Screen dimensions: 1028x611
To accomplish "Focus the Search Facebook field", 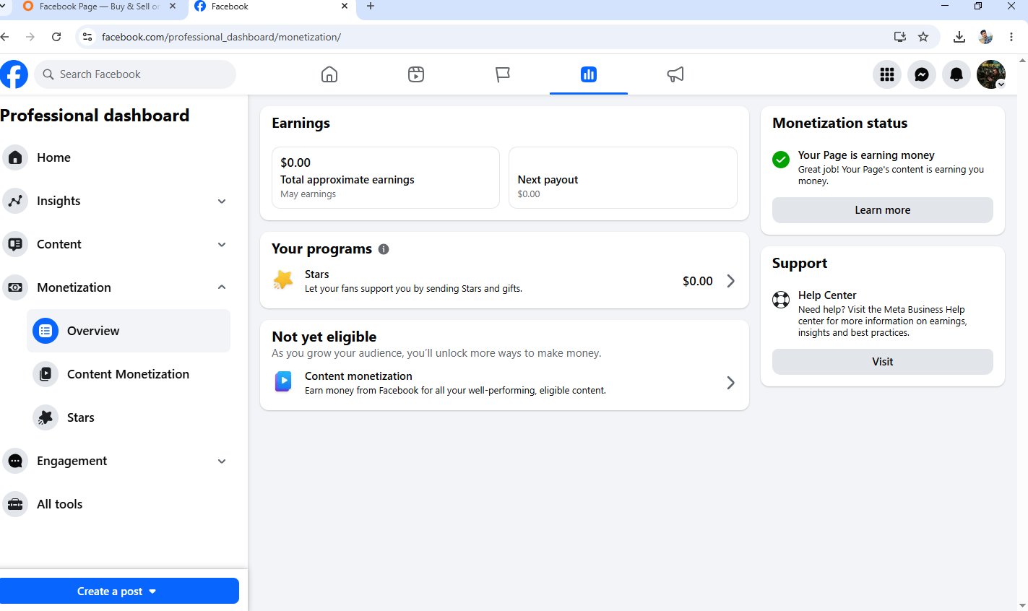I will point(135,74).
